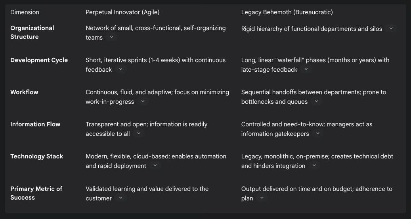Click the 'Technology Stack' row label
Image resolution: width=411 pixels, height=219 pixels.
(37, 156)
